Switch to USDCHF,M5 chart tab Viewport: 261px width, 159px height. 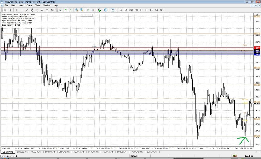[93, 152]
